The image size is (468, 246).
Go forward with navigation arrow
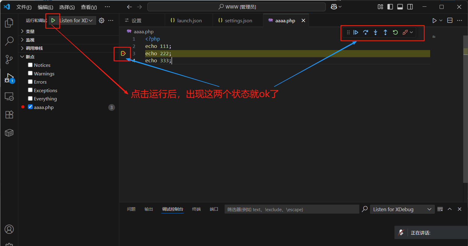click(139, 7)
